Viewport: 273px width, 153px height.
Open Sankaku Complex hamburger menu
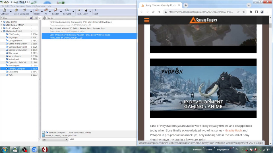(147, 20)
